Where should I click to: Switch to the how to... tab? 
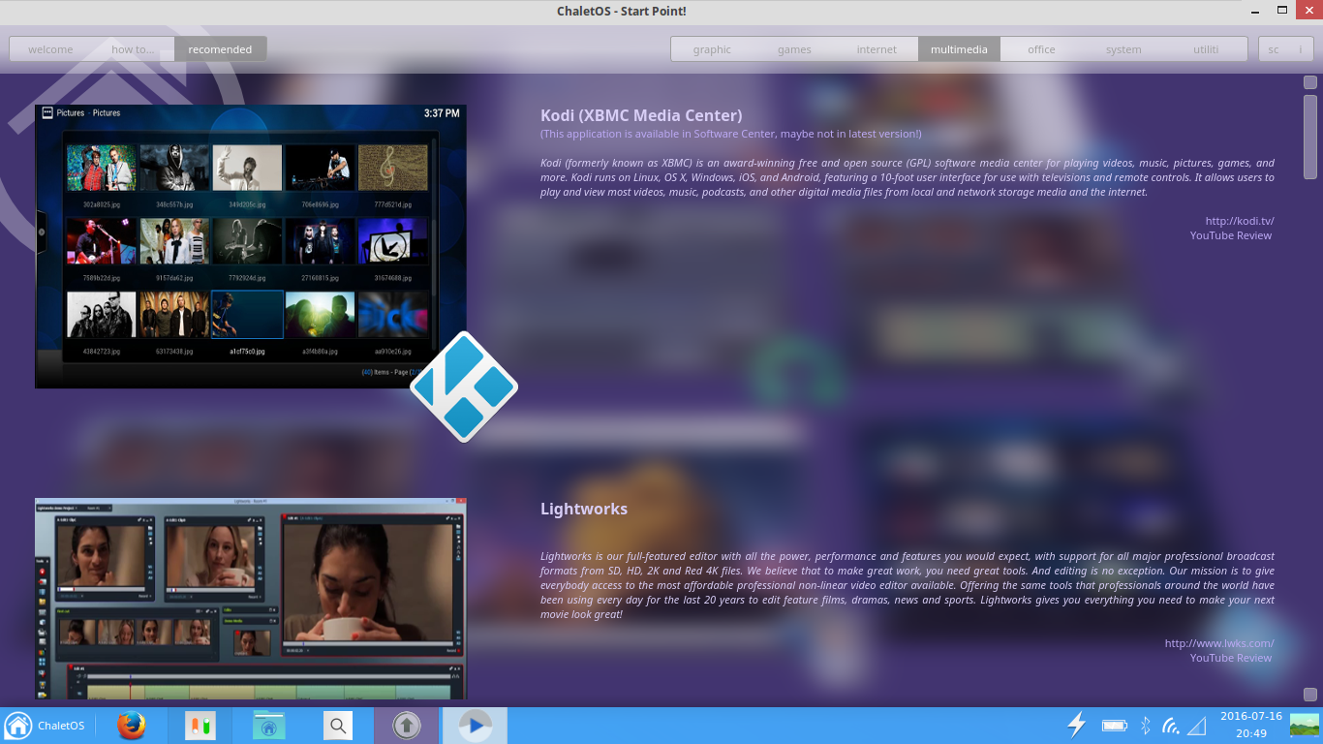point(133,49)
